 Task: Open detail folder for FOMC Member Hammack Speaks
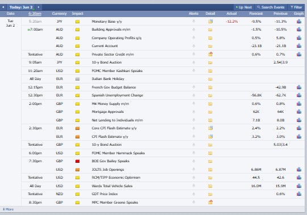tap(211, 153)
